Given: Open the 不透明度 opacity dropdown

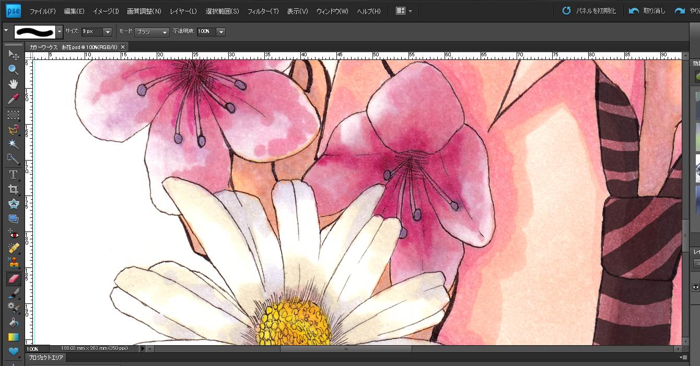Looking at the screenshot, I should (220, 32).
